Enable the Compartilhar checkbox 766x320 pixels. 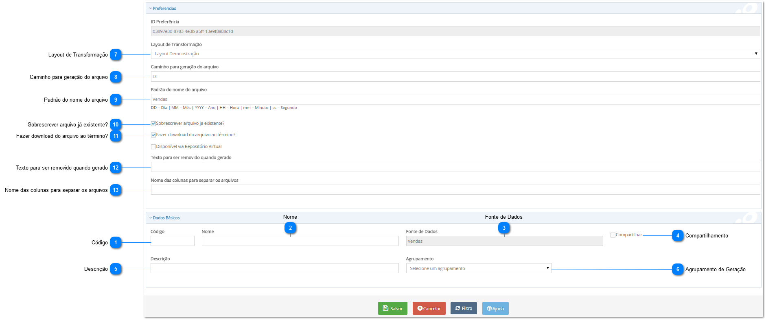click(613, 235)
